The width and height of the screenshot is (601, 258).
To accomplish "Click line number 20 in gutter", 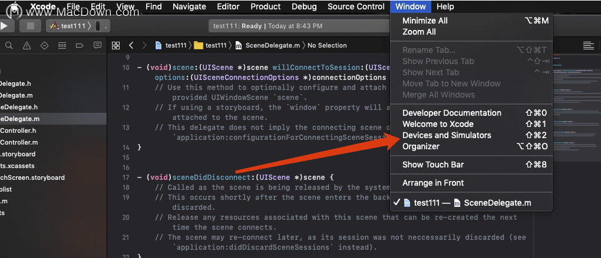I will [126, 217].
